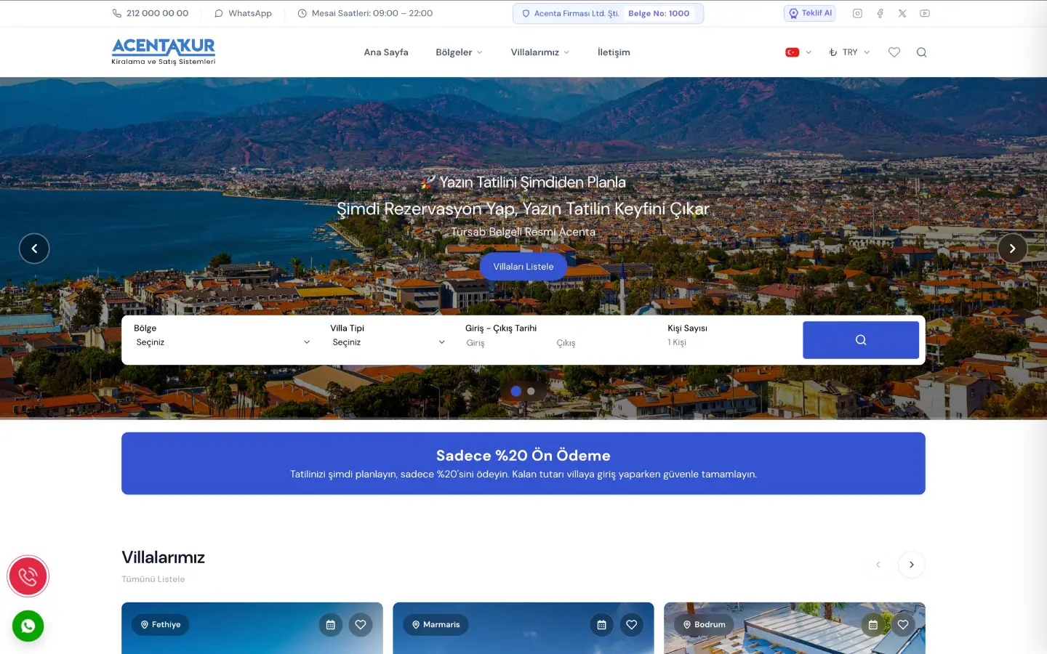Open the Tümünü Listele link
This screenshot has height=654, width=1047.
click(x=153, y=579)
